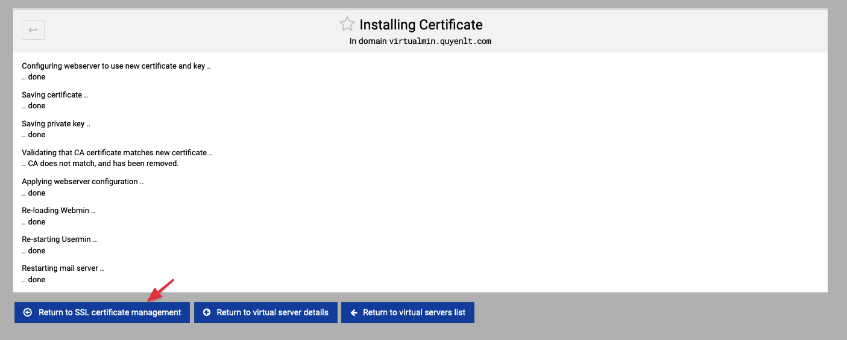This screenshot has width=847, height=340.
Task: Click the virtualmin.quyenlt.com domain name
Action: [440, 42]
